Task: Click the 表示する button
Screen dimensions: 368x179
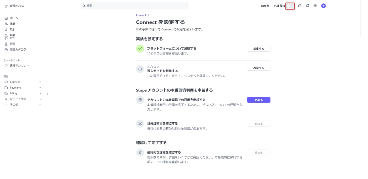Action: [259, 68]
